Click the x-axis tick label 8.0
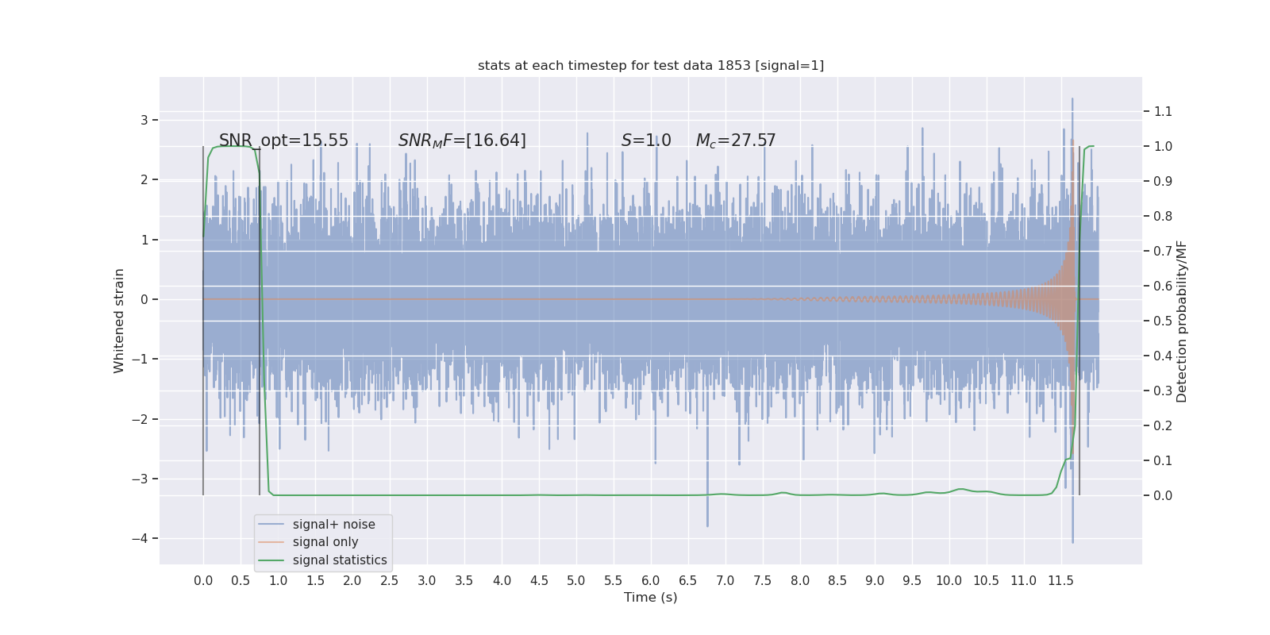Screen dimensions: 1270x635 click(800, 581)
